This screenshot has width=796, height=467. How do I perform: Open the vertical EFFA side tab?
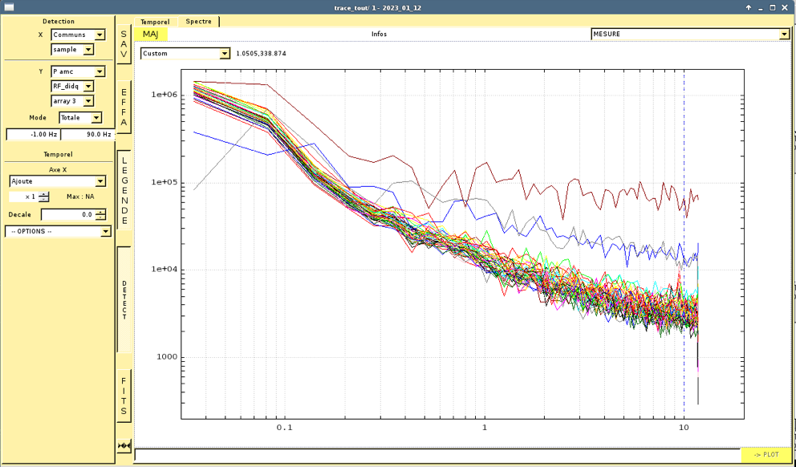point(124,107)
